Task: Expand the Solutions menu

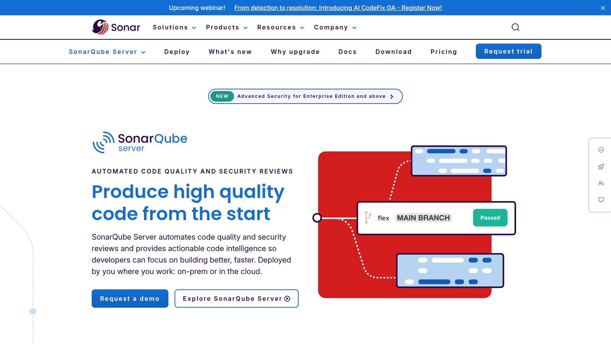Action: (x=174, y=28)
